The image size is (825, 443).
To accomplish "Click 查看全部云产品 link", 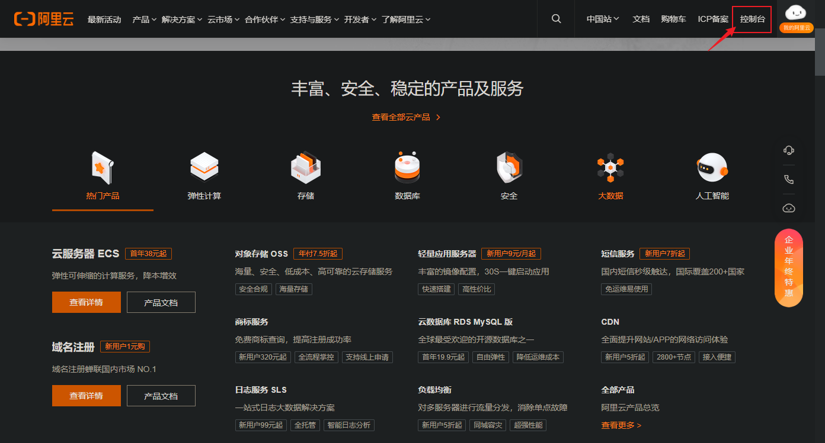I will pos(407,117).
